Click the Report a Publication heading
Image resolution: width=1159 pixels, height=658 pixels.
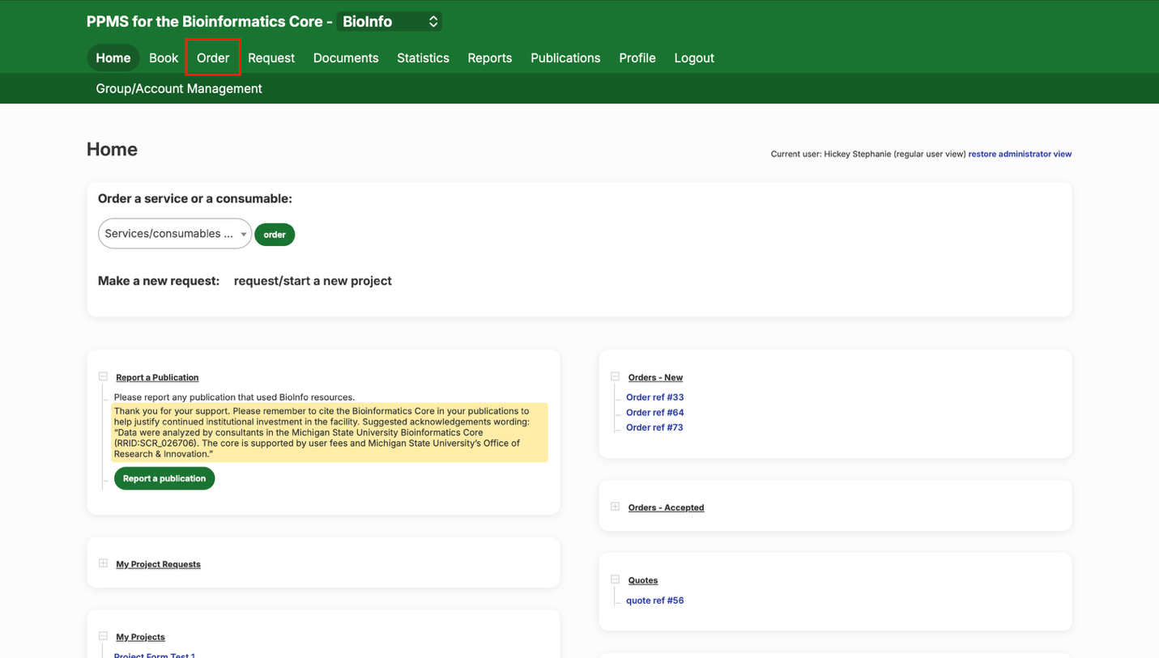click(157, 377)
